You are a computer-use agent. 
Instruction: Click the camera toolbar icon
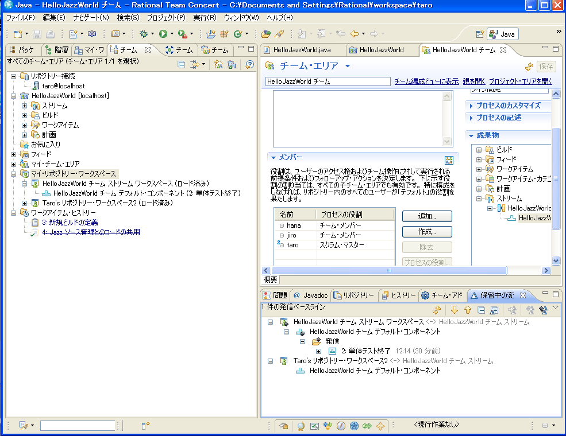(x=92, y=34)
